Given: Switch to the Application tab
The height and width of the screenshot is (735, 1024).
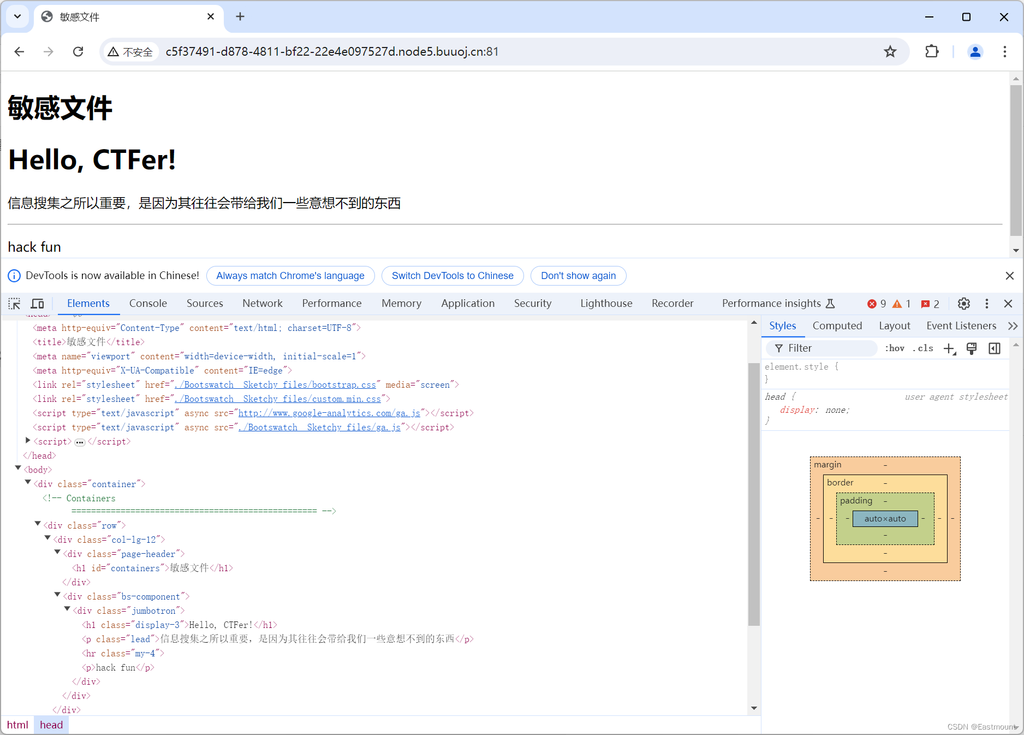Looking at the screenshot, I should (468, 304).
